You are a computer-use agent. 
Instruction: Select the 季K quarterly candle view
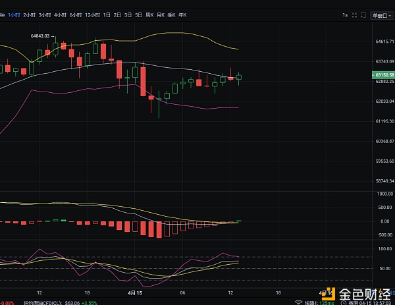click(171, 14)
